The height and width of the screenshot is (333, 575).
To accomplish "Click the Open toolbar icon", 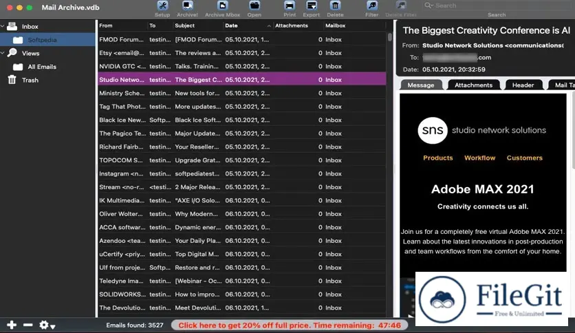I will (x=254, y=6).
